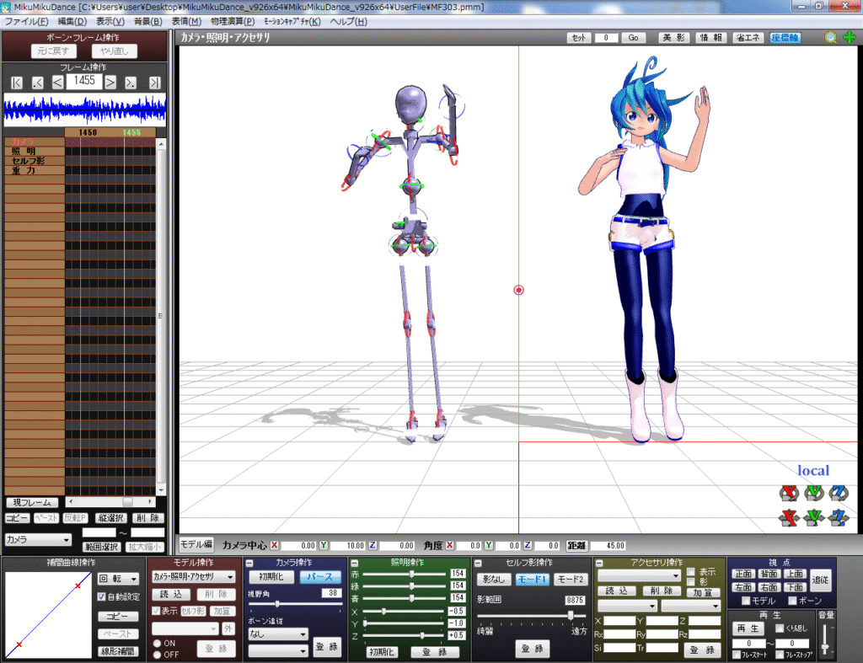
Task: Click the 範囲選択 button
Action: click(102, 547)
